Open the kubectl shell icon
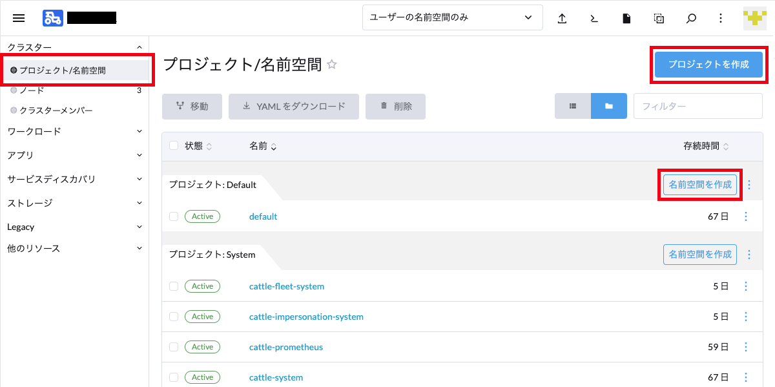Image resolution: width=775 pixels, height=387 pixels. 594,18
